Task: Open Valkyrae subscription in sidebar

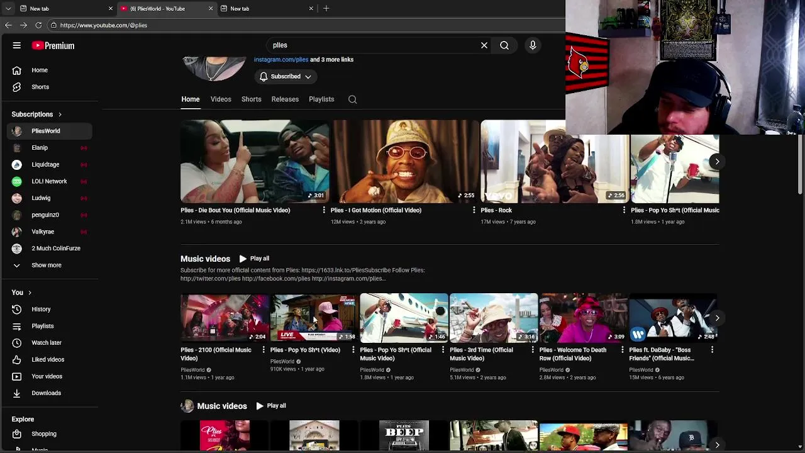Action: [x=50, y=232]
